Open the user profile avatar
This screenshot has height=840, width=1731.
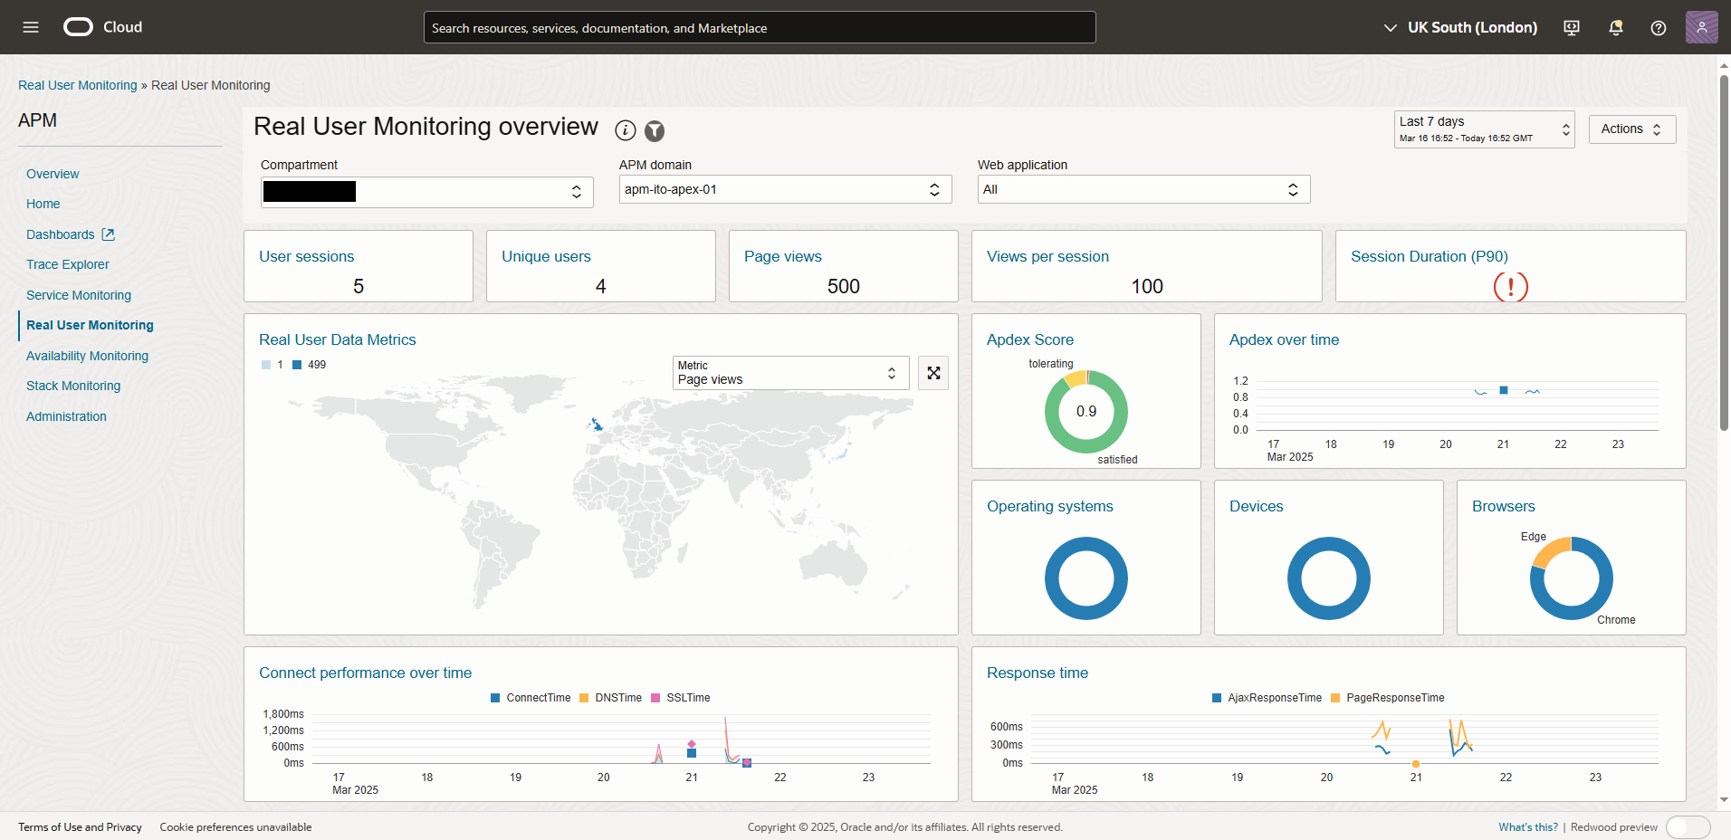(1702, 27)
